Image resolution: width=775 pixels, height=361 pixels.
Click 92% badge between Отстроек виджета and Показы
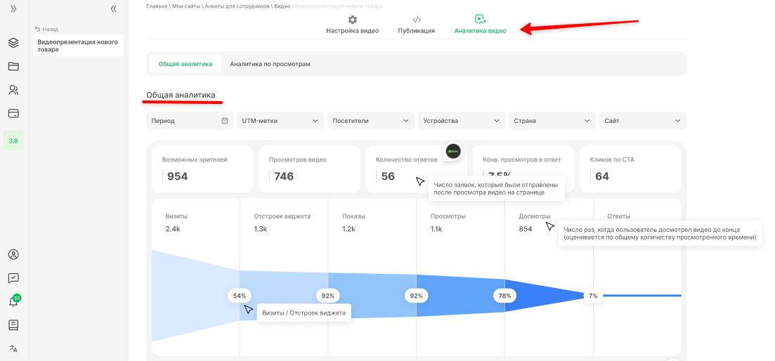(328, 296)
